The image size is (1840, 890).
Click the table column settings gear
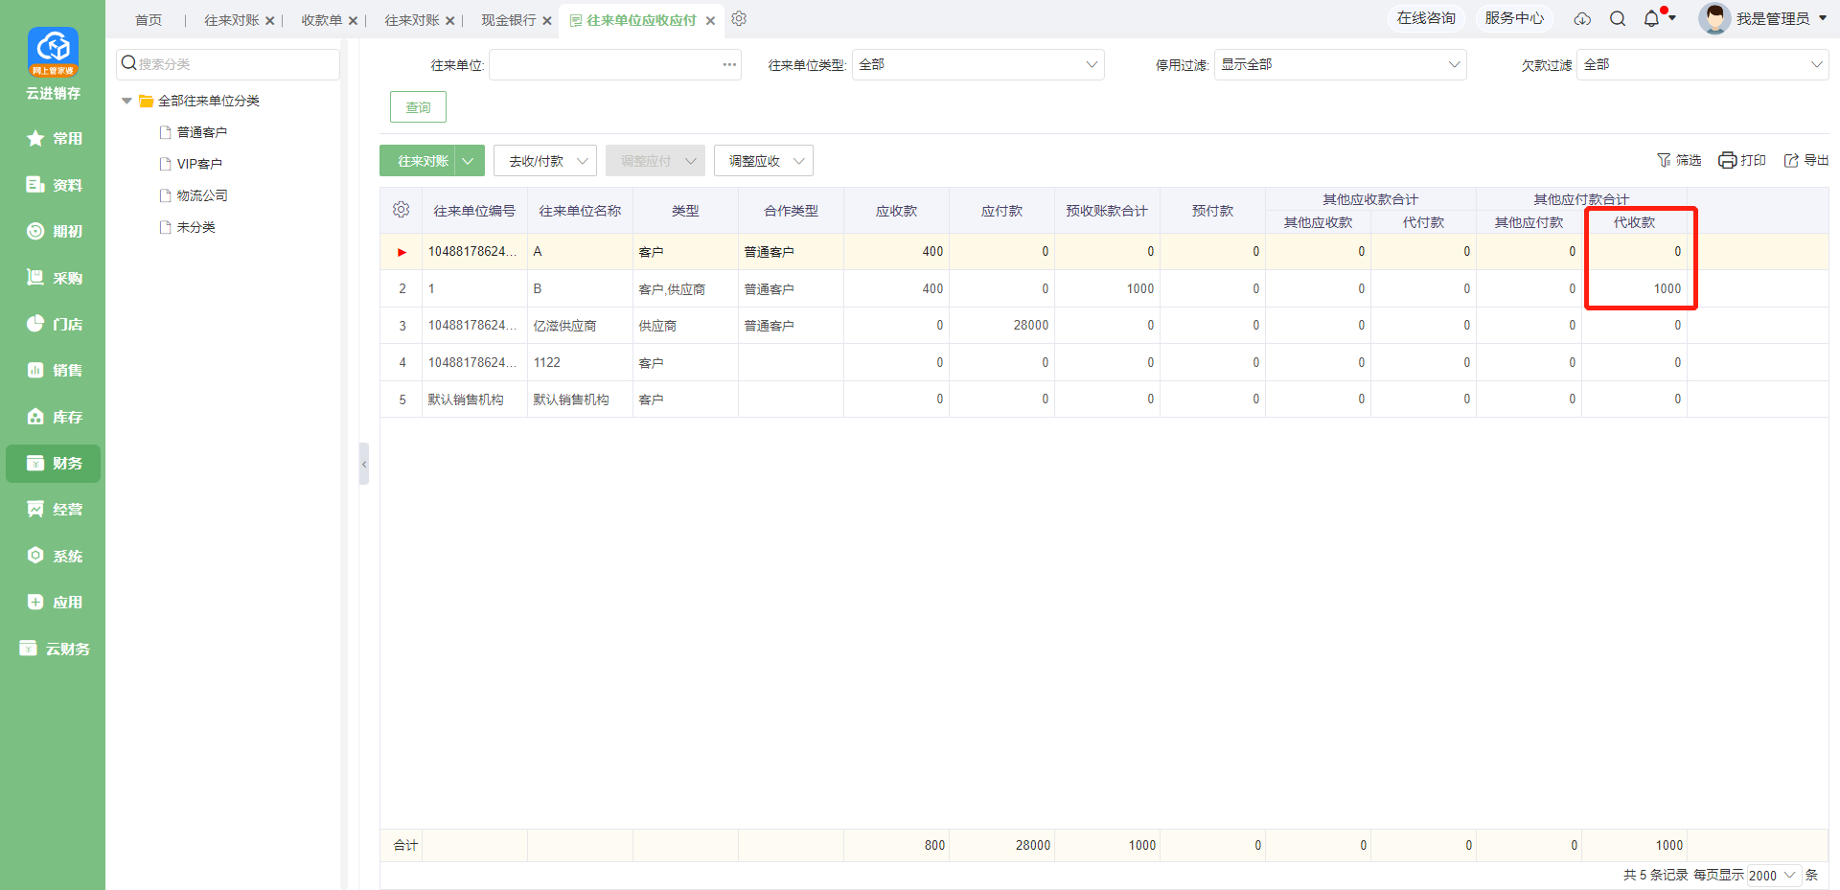click(x=402, y=210)
